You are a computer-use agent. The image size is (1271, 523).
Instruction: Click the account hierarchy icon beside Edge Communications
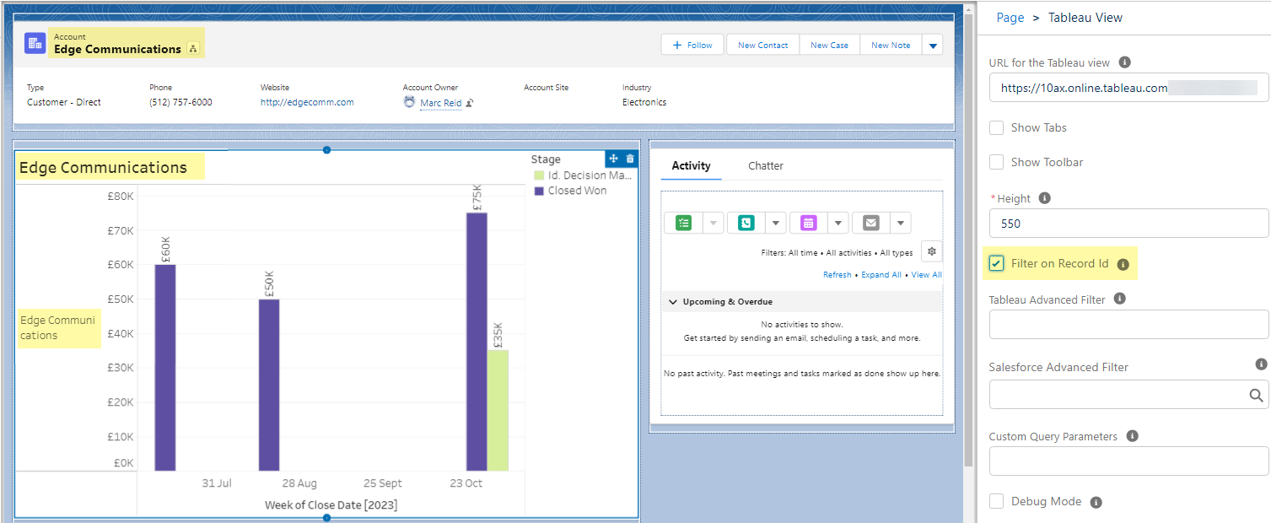coord(193,49)
